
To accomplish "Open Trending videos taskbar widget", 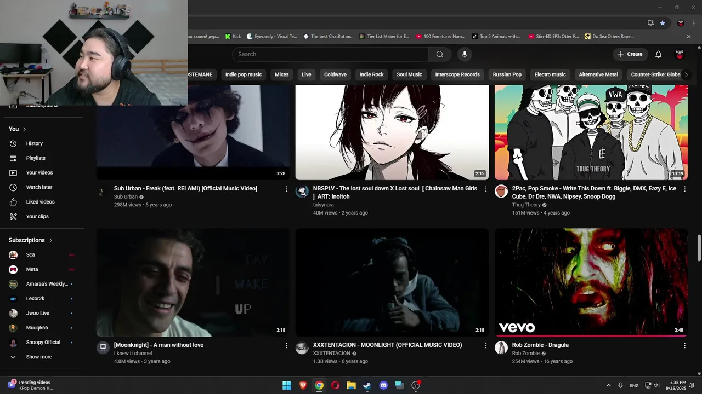I will (30, 385).
